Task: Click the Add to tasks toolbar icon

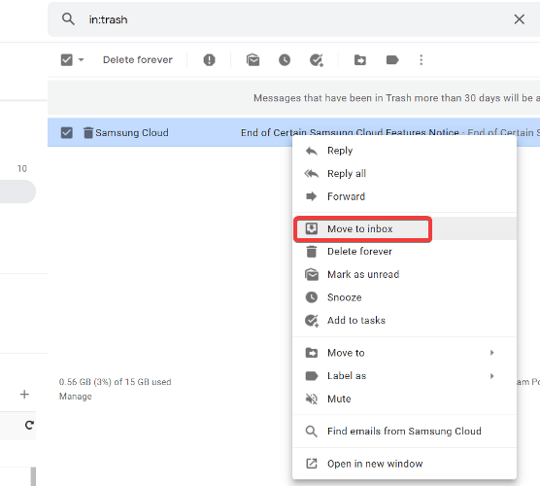Action: coord(317,60)
